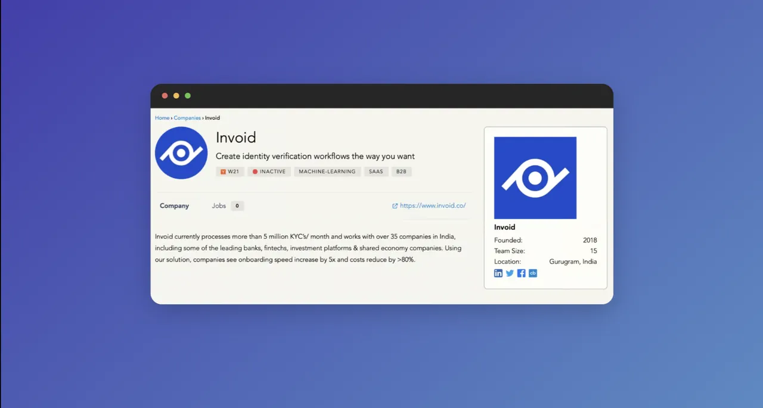Open Invoid's Facebook page icon

click(x=522, y=273)
